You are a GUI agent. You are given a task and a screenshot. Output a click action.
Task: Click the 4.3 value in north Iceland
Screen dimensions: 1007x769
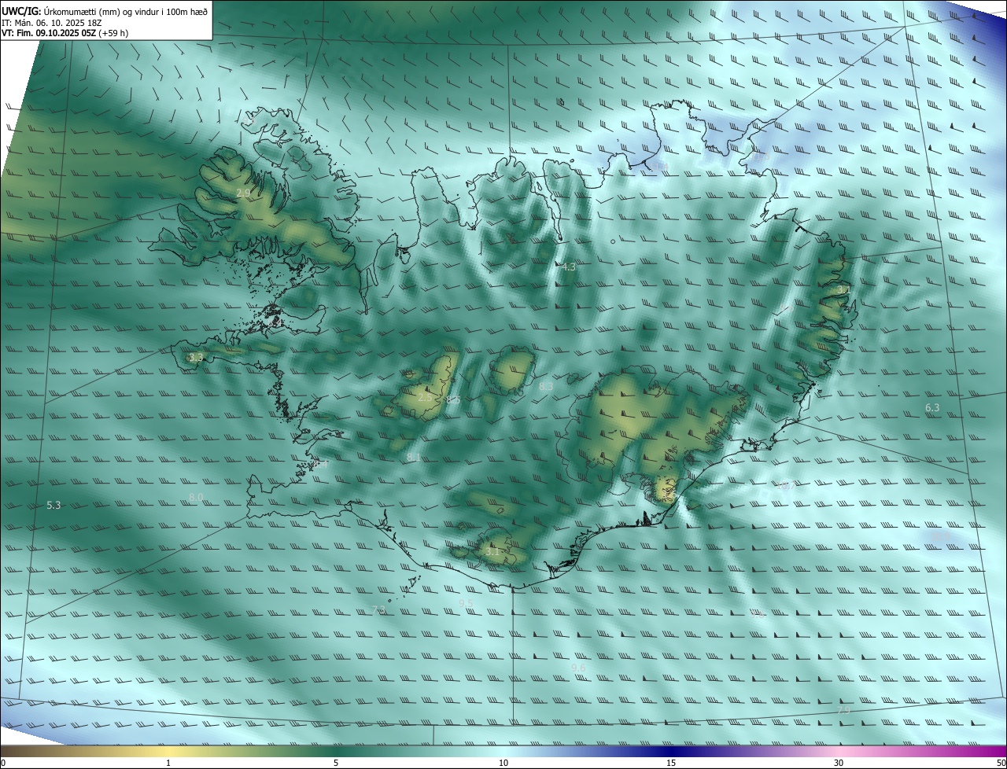point(568,267)
